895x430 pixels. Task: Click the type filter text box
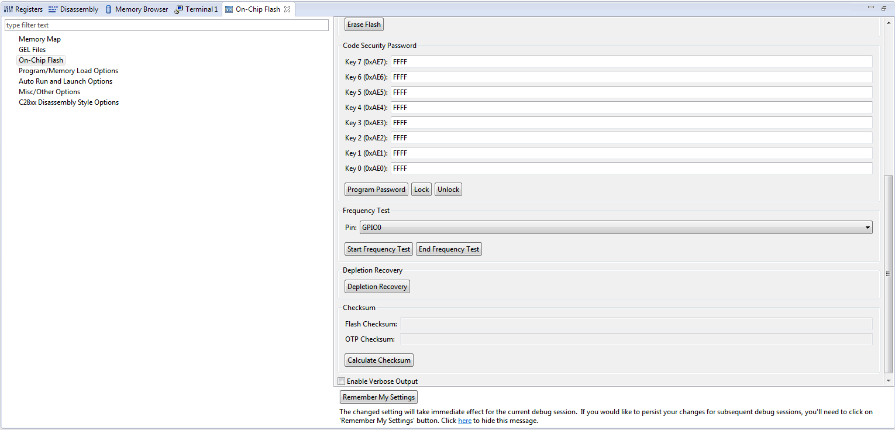pos(167,25)
